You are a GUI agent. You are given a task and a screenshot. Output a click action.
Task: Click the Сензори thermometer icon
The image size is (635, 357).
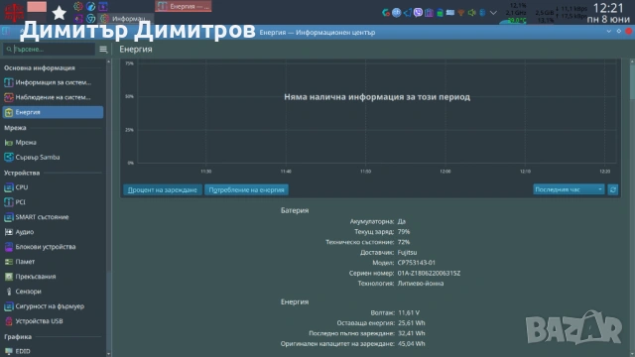(9, 292)
